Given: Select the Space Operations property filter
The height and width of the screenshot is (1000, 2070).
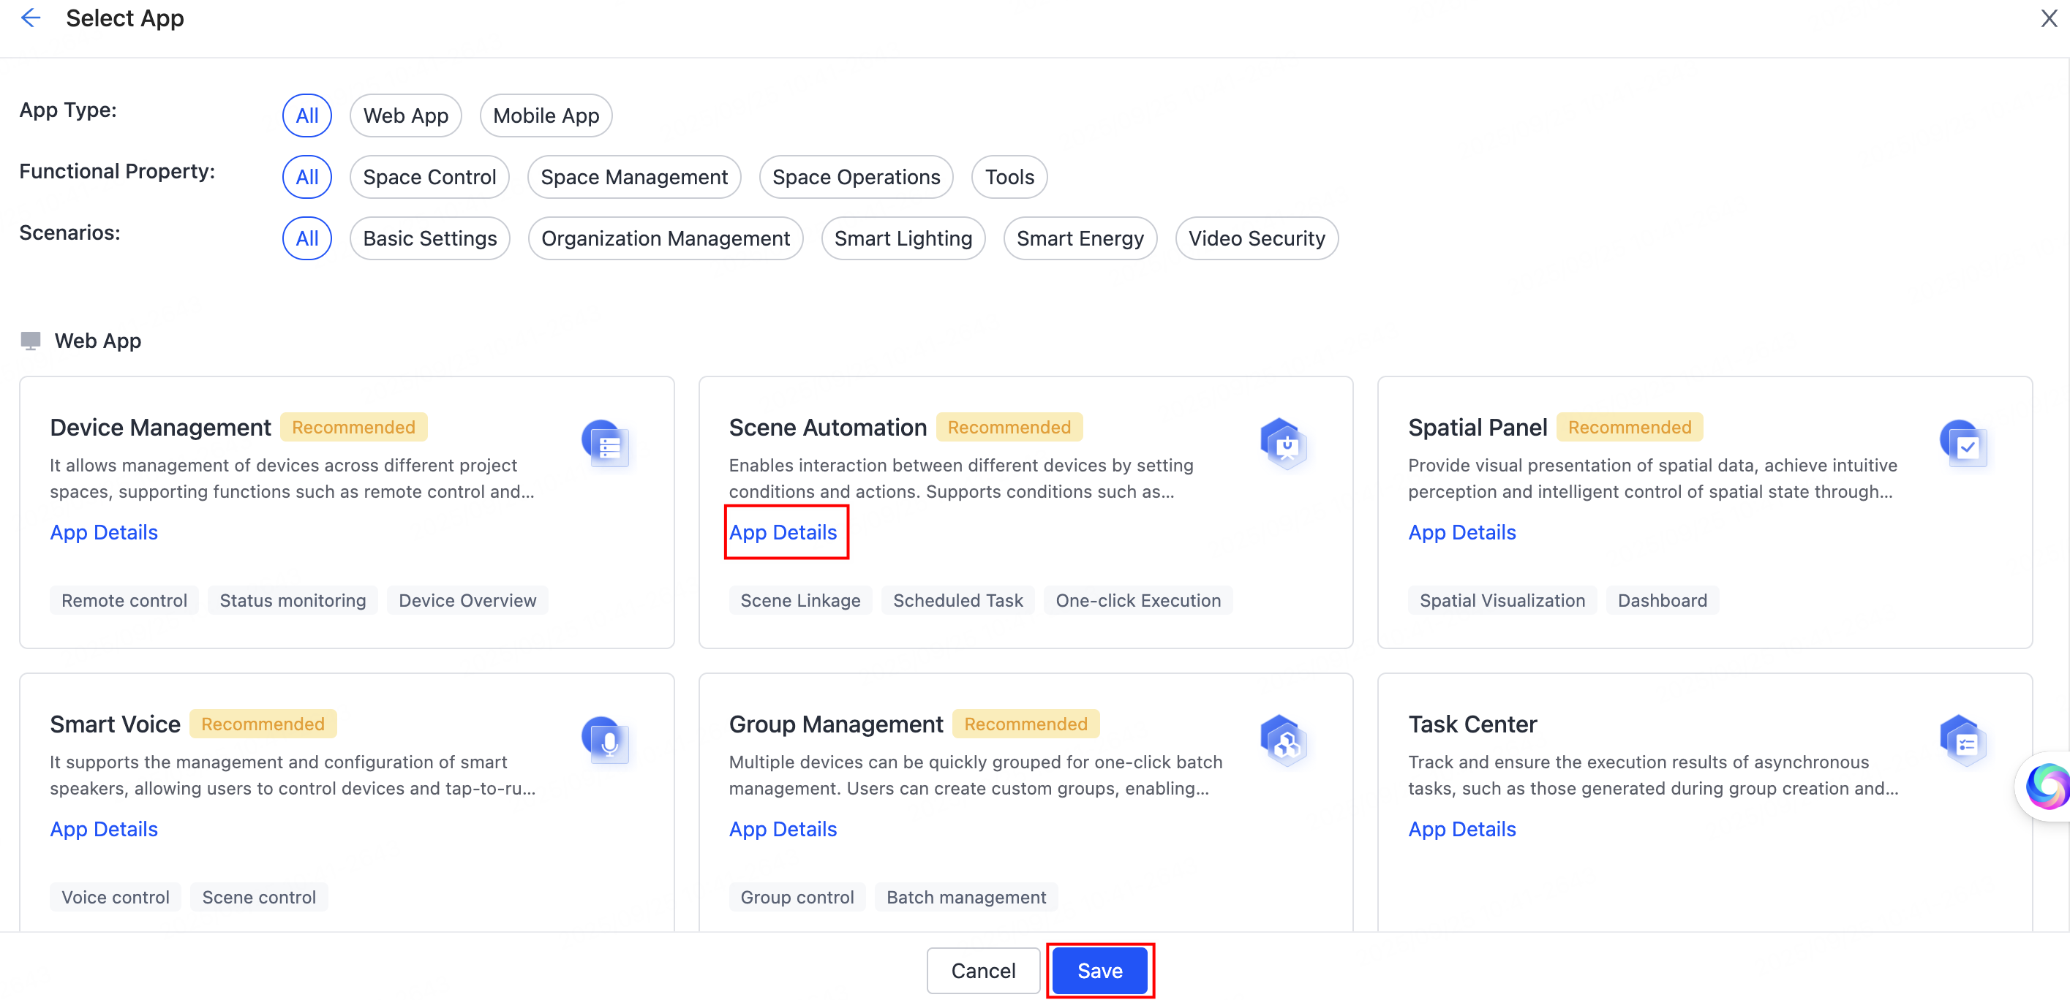Looking at the screenshot, I should (856, 177).
